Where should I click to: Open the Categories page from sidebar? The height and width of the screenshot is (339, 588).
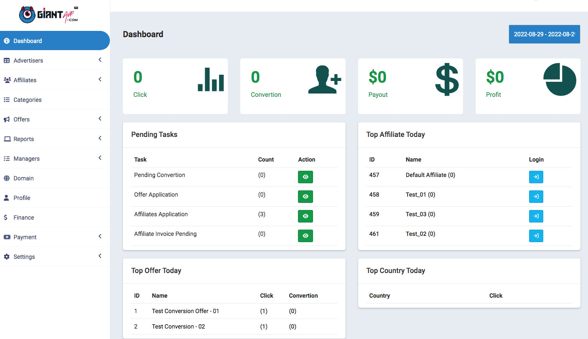[x=28, y=100]
